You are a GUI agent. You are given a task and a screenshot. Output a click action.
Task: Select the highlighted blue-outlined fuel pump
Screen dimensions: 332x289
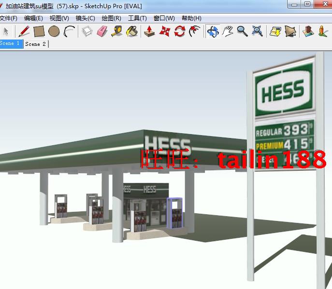(174, 213)
